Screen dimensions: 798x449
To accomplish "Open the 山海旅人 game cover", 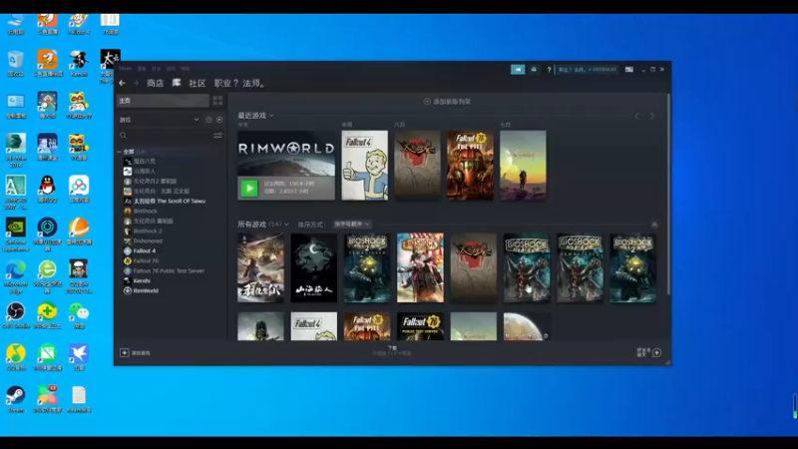I will pos(314,268).
